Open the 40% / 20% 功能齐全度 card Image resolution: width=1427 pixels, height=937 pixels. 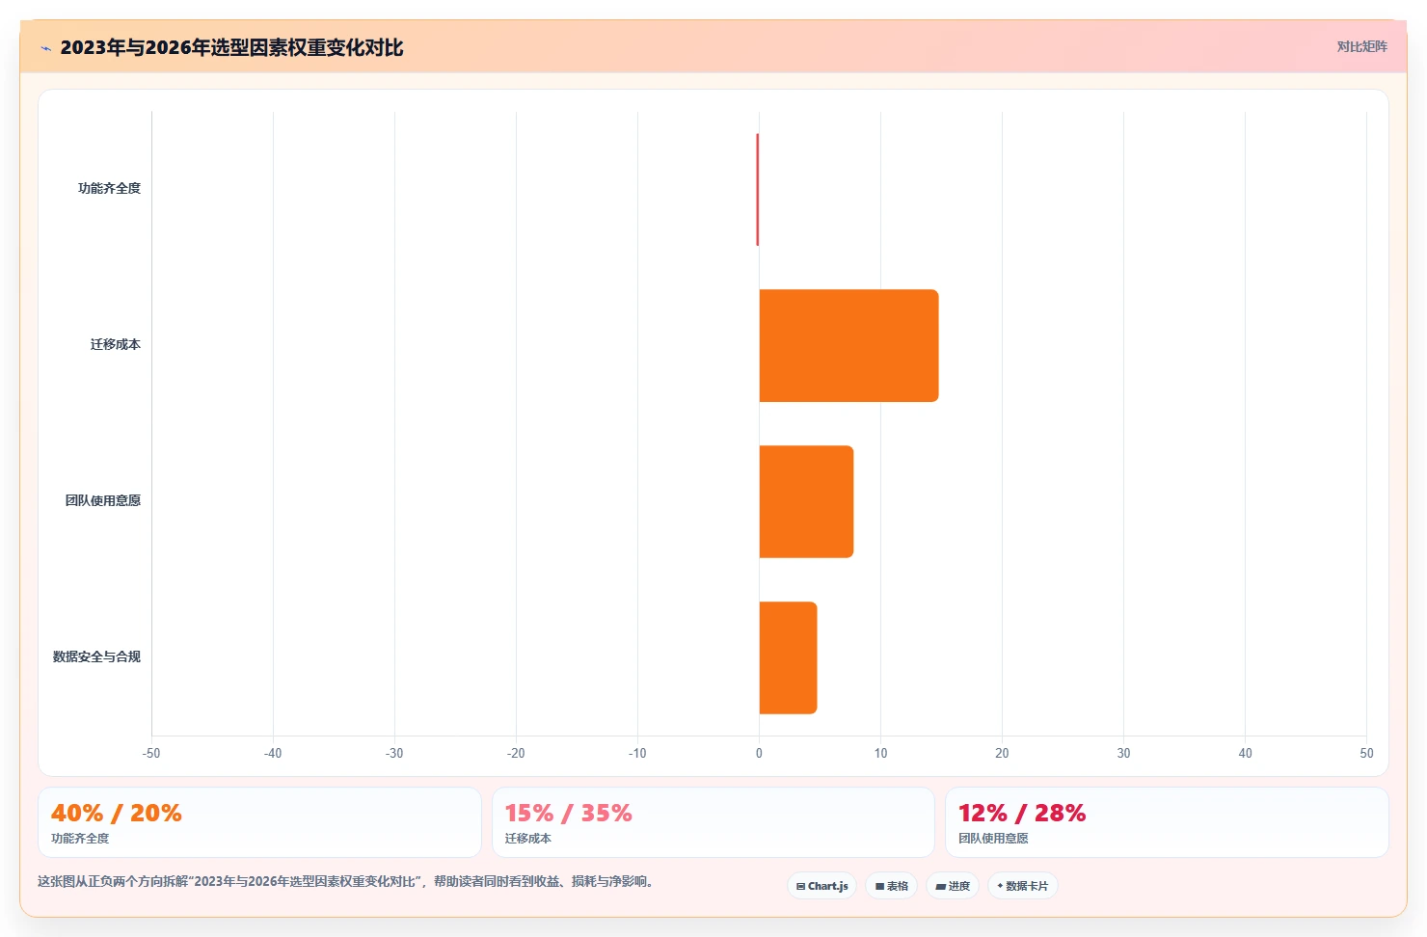pos(259,822)
